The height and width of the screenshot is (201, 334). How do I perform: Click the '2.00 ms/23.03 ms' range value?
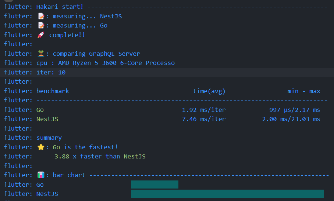coord(291,119)
